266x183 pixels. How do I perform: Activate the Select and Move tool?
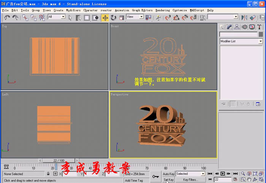(105, 18)
